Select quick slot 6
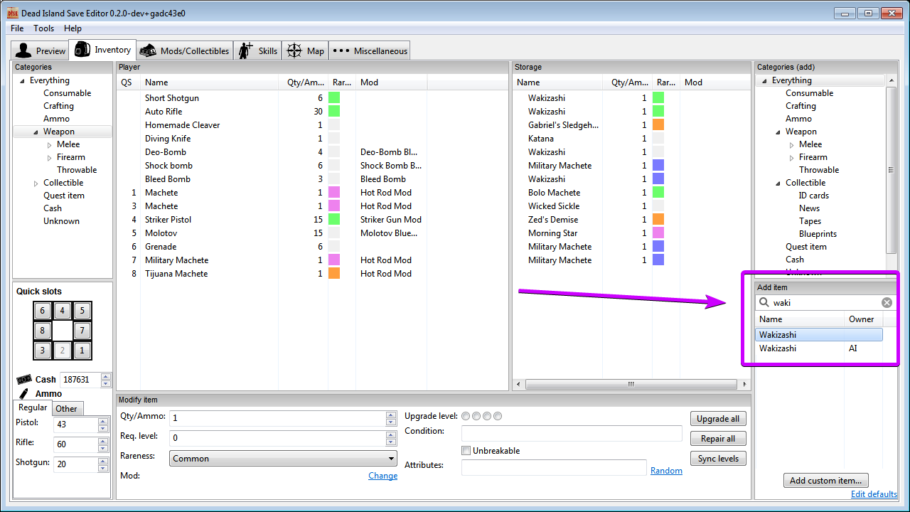Viewport: 910px width, 512px height. click(x=43, y=311)
